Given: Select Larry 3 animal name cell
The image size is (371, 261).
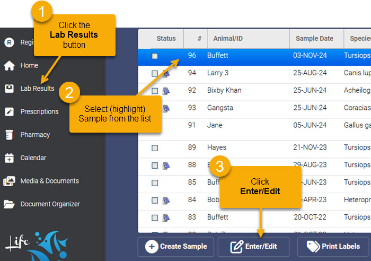Looking at the screenshot, I should 218,73.
